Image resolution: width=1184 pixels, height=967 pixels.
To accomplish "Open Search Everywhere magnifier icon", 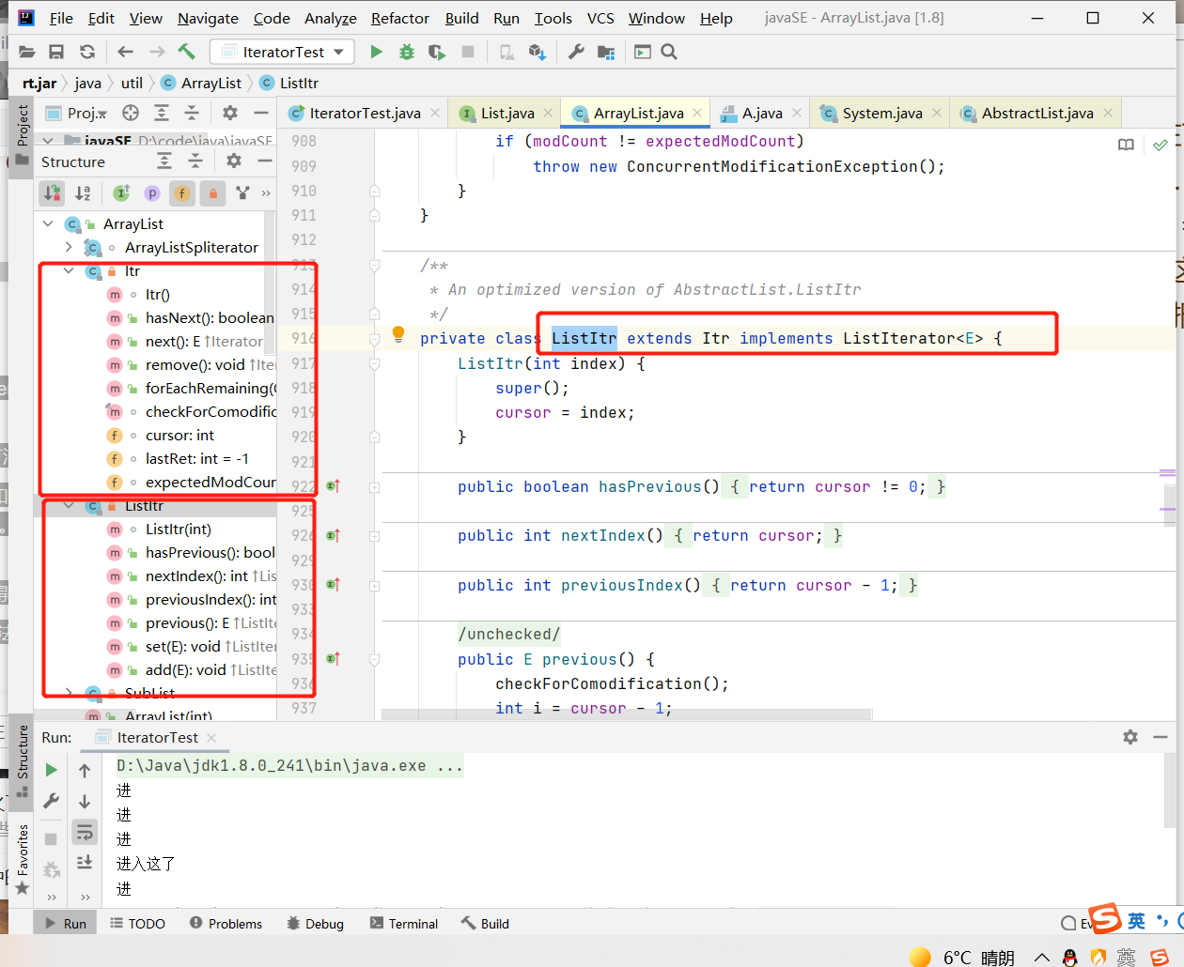I will pos(669,52).
